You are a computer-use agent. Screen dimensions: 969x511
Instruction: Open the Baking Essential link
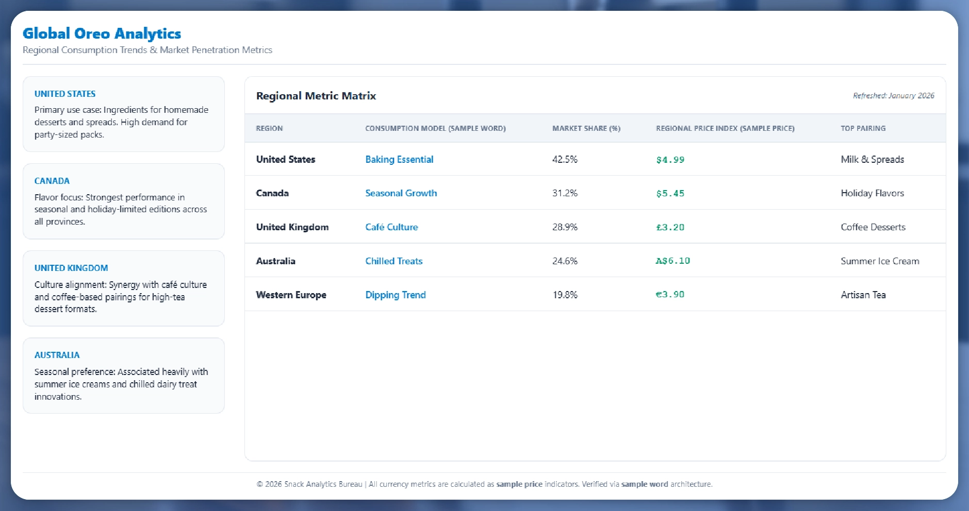[x=399, y=160]
